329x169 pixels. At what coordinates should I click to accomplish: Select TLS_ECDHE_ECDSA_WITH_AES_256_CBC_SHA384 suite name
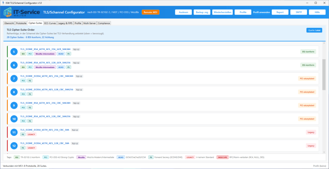click(47, 76)
